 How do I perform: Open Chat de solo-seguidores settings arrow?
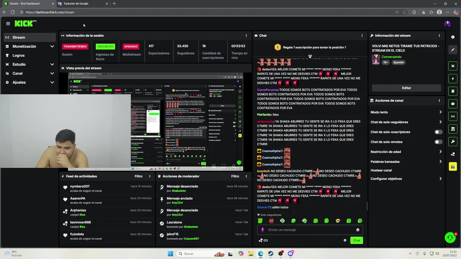[440, 122]
